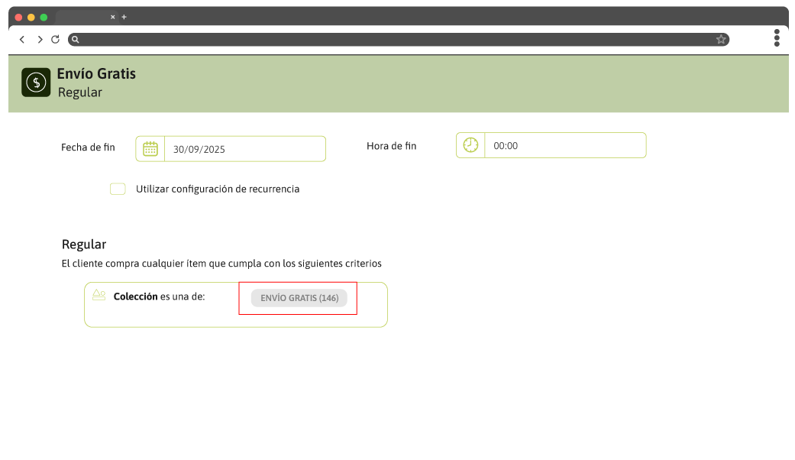This screenshot has width=795, height=460.
Task: Click the dollar sign promotion icon
Action: (x=36, y=83)
